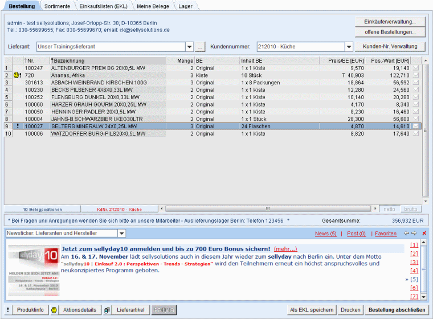Expand the Kundennummer dropdown

click(349, 47)
